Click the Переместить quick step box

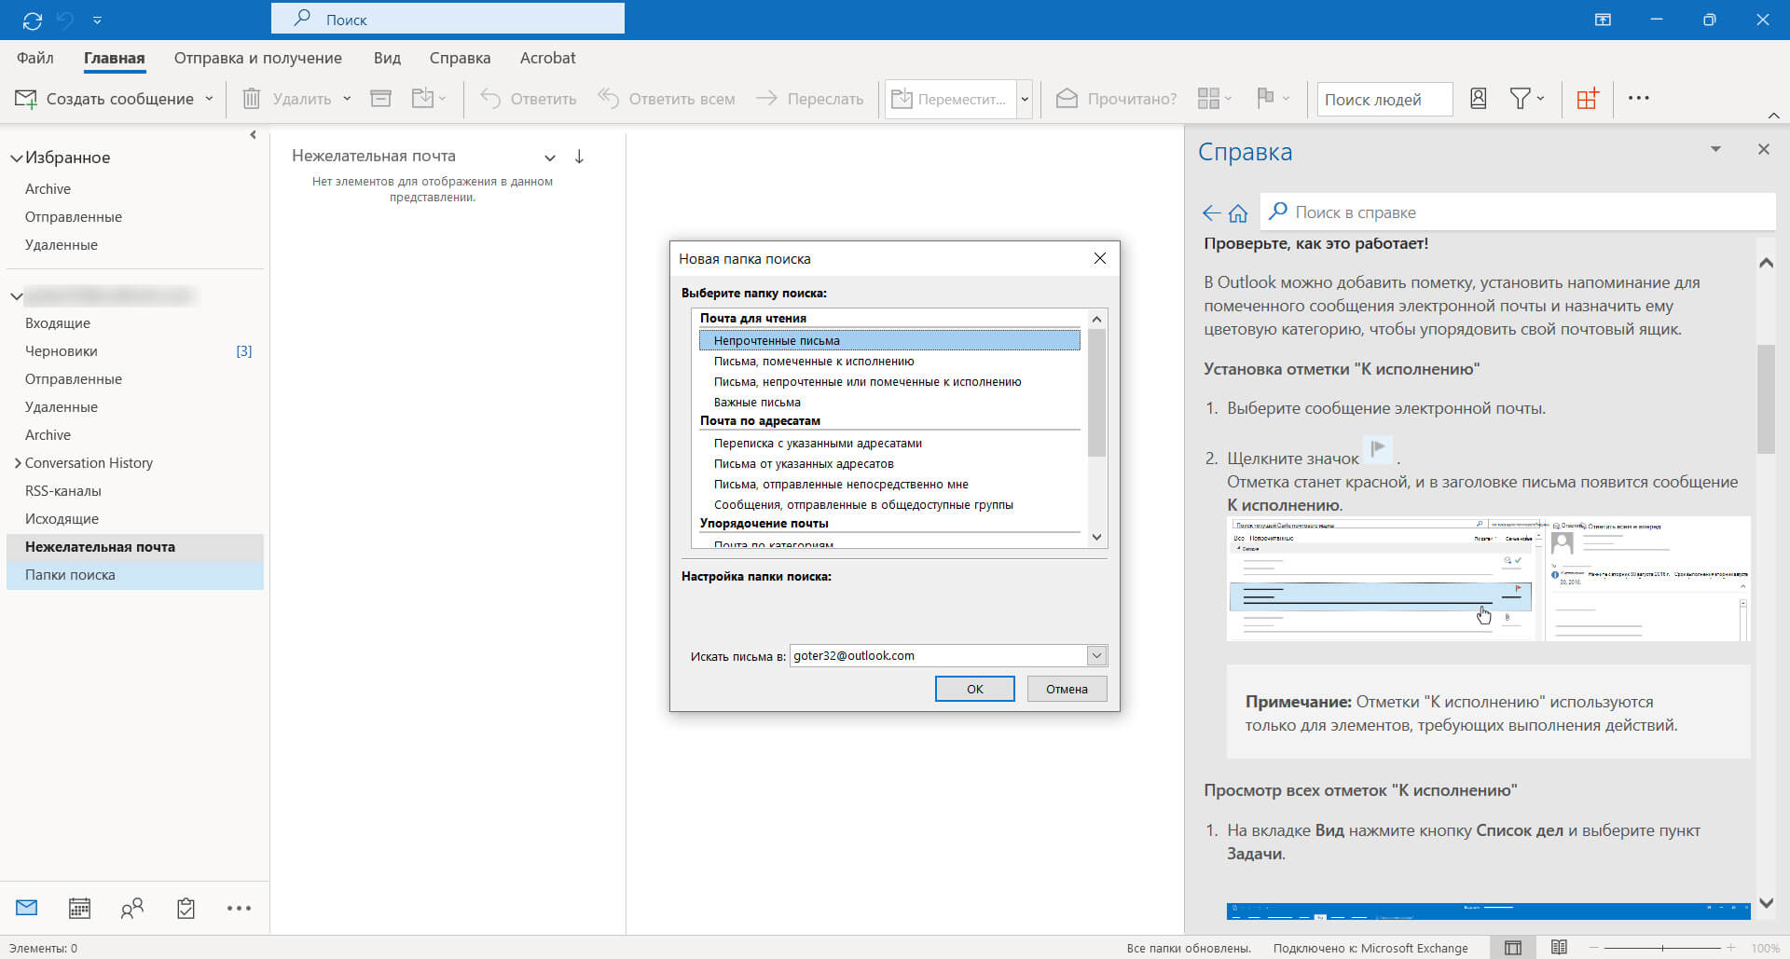(x=950, y=99)
